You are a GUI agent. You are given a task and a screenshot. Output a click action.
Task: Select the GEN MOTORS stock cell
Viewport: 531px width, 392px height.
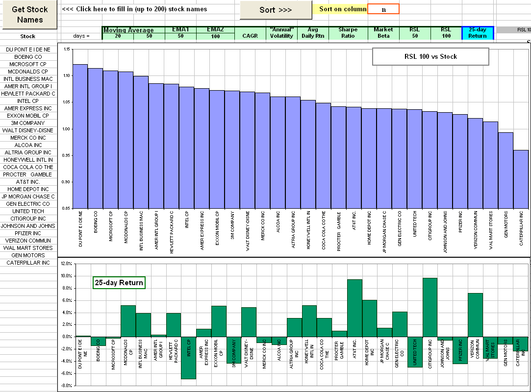pyautogui.click(x=28, y=256)
